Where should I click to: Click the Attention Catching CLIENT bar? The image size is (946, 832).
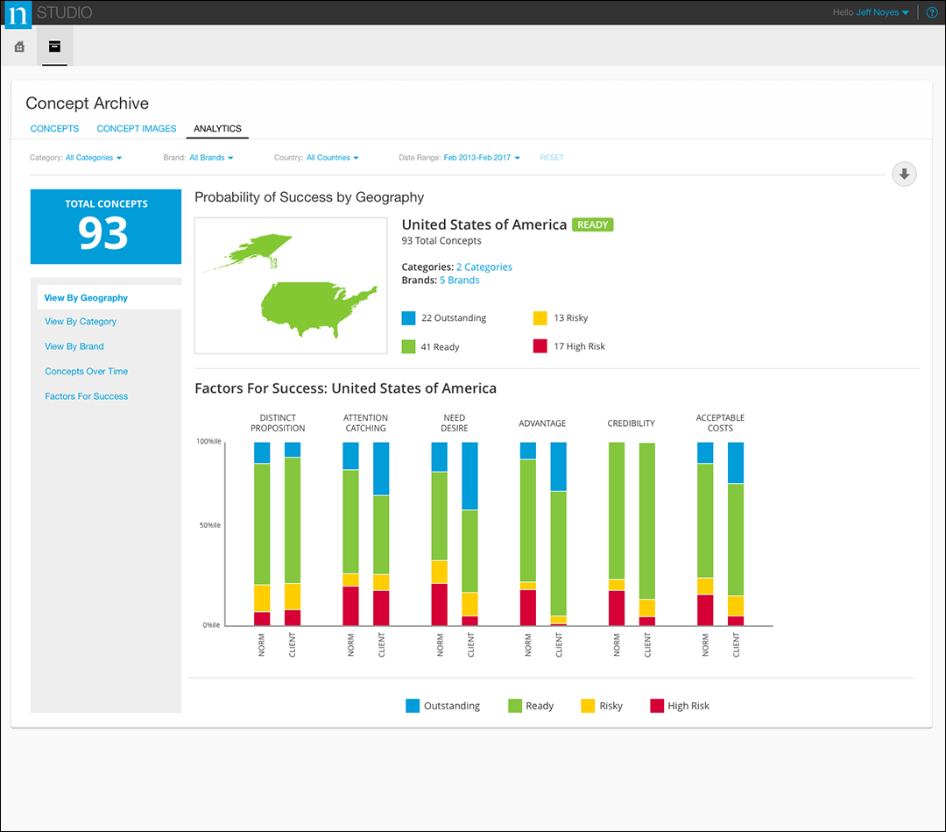[381, 534]
